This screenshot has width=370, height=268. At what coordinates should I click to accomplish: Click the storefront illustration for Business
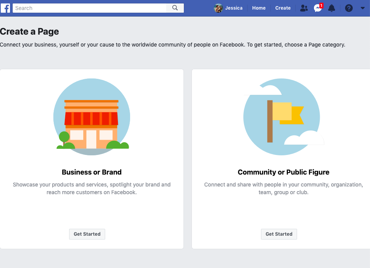[x=92, y=117]
